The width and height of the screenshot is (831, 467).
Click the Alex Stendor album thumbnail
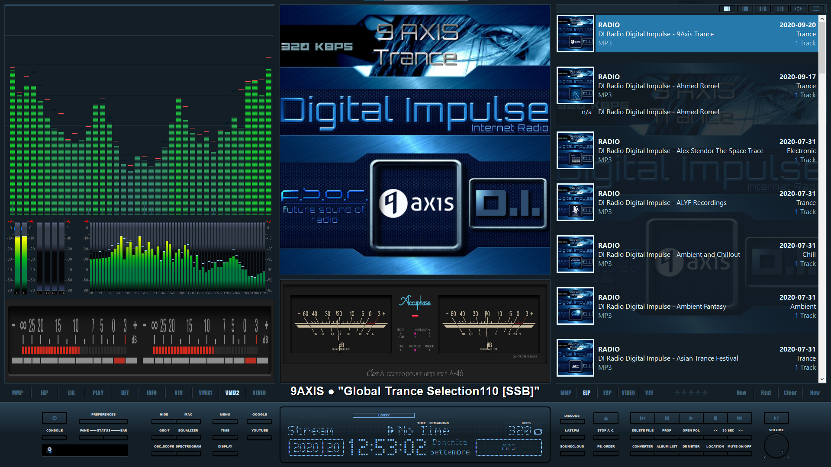575,150
